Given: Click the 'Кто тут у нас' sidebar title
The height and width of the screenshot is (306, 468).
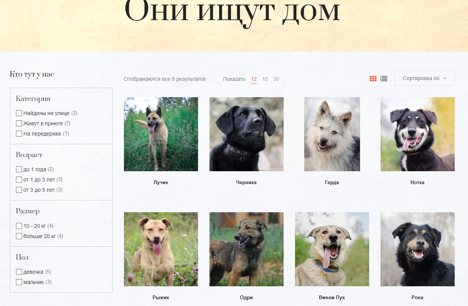Looking at the screenshot, I should point(32,74).
